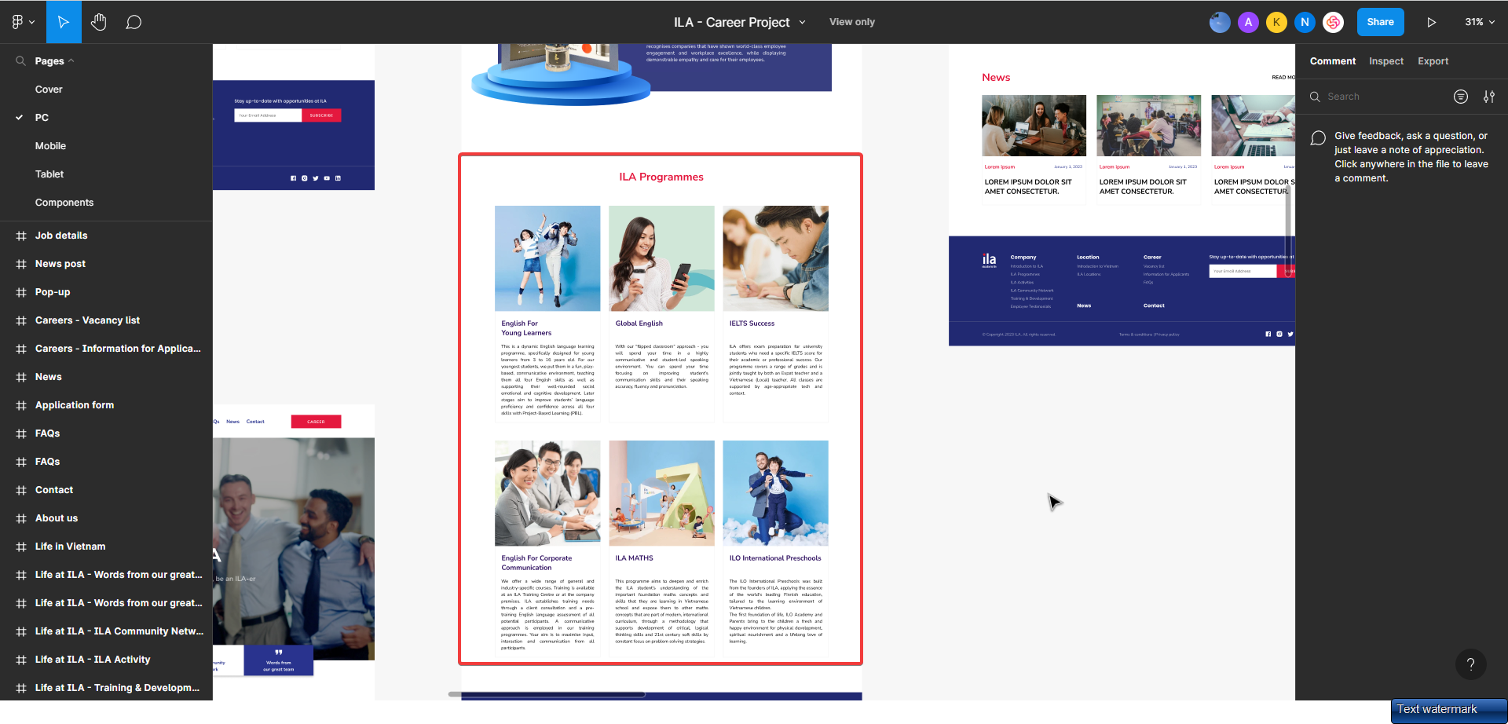1508x724 pixels.
Task: Start presentation with play icon
Action: (x=1431, y=22)
